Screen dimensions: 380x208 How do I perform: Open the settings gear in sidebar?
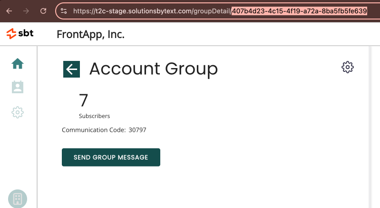pyautogui.click(x=18, y=112)
